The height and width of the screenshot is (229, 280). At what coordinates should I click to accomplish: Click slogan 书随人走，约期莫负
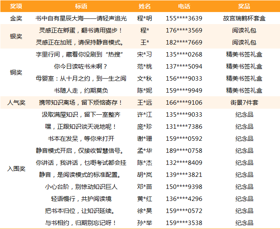pyautogui.click(x=81, y=91)
